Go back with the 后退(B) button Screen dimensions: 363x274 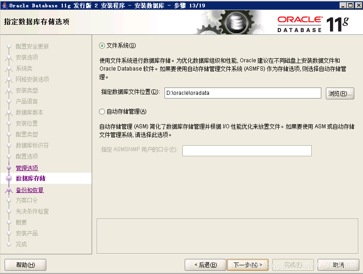pyautogui.click(x=205, y=265)
